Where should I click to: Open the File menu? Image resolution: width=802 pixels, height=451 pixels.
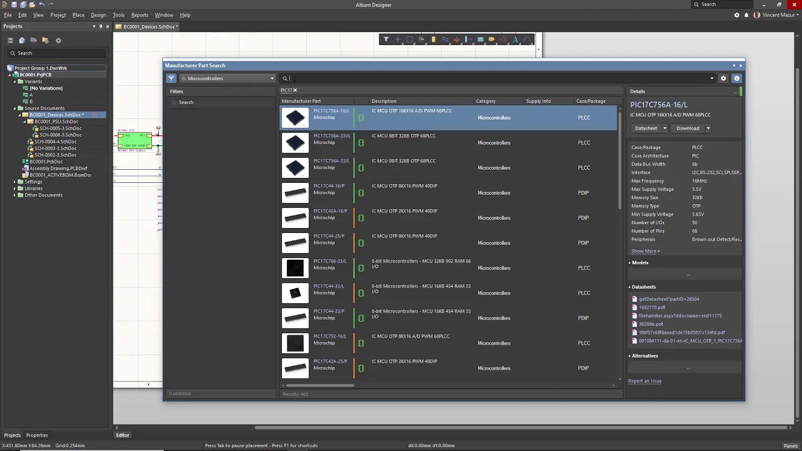pyautogui.click(x=8, y=15)
